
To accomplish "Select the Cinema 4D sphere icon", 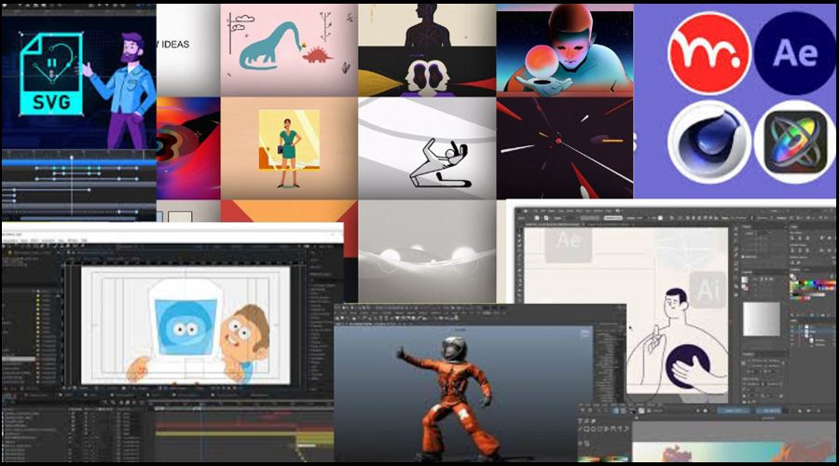I will coord(708,142).
